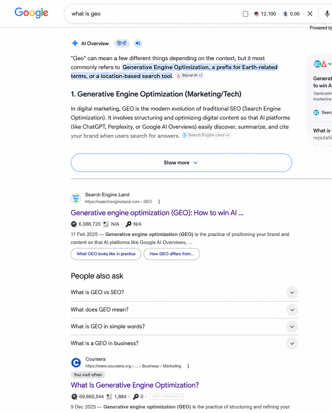Viewport: 332px width, 413px height.
Task: Open the Signal AI source citation
Action: (x=190, y=76)
